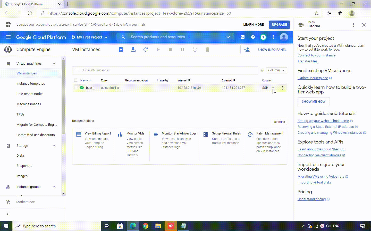Click the UPGRADE button
Image resolution: width=371 pixels, height=231 pixels.
(x=279, y=25)
